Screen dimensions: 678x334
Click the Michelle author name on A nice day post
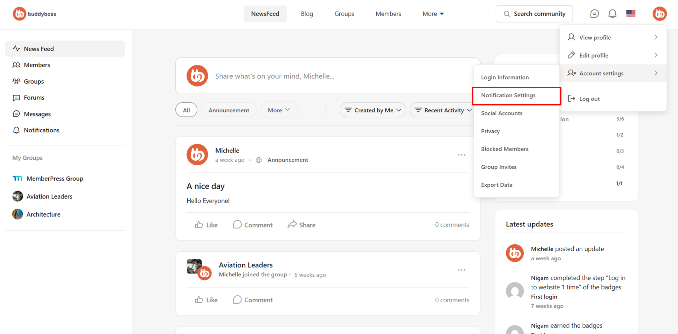(x=227, y=150)
